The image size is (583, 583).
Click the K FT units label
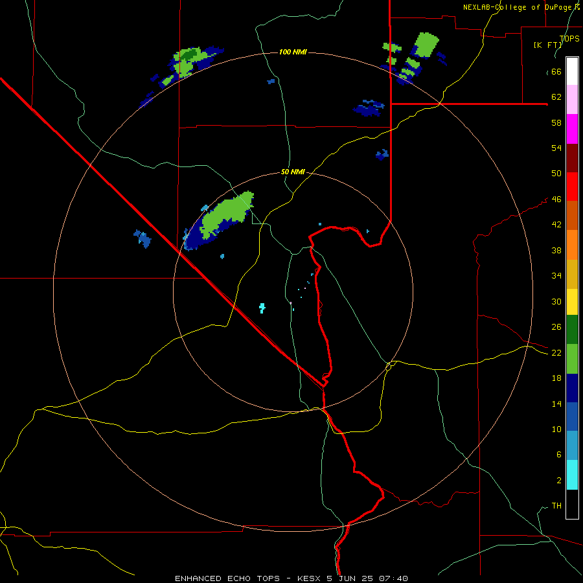pos(547,45)
